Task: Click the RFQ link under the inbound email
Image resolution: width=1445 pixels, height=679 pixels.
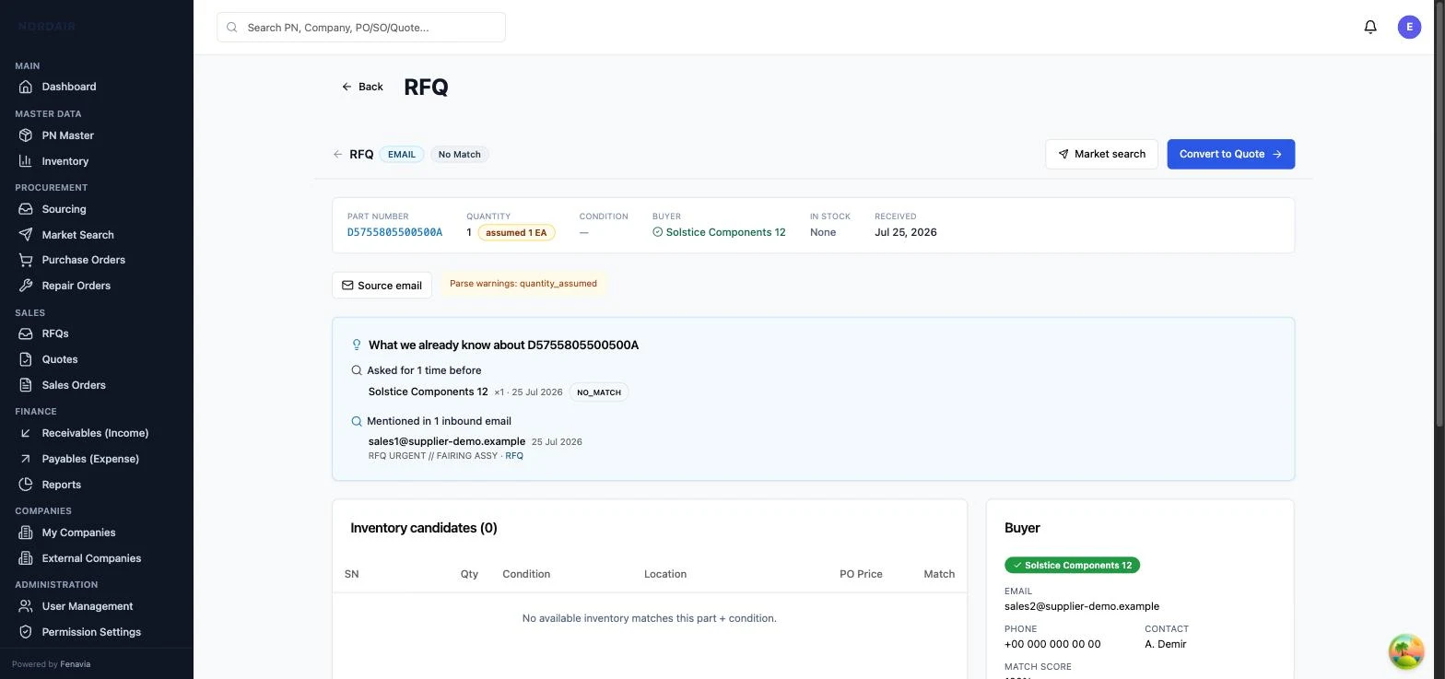Action: coord(514,456)
